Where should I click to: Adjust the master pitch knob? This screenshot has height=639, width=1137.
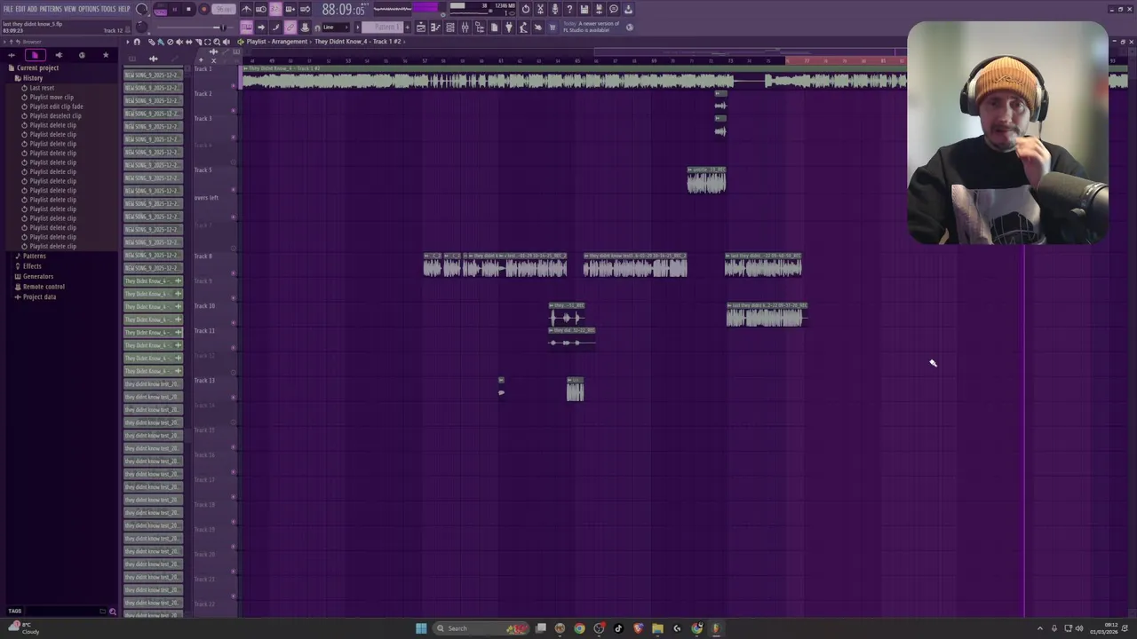pos(141,28)
